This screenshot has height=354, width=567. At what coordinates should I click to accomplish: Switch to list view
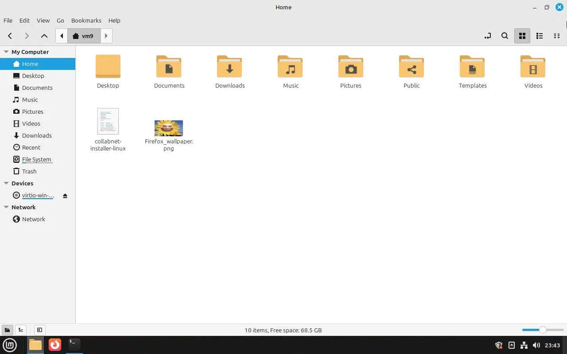pos(540,36)
